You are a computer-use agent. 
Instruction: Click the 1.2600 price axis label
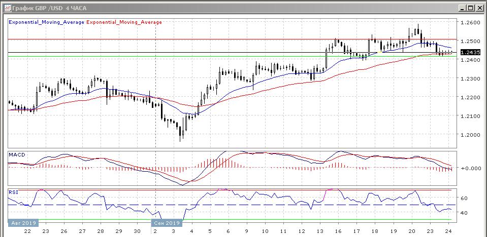470,23
